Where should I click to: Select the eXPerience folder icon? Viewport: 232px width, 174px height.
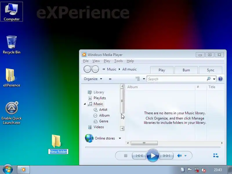tap(12, 77)
